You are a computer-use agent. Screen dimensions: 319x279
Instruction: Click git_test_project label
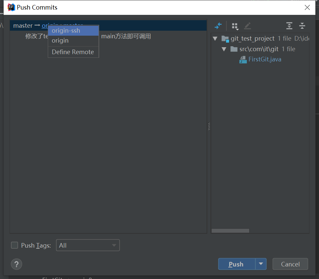[x=252, y=39]
